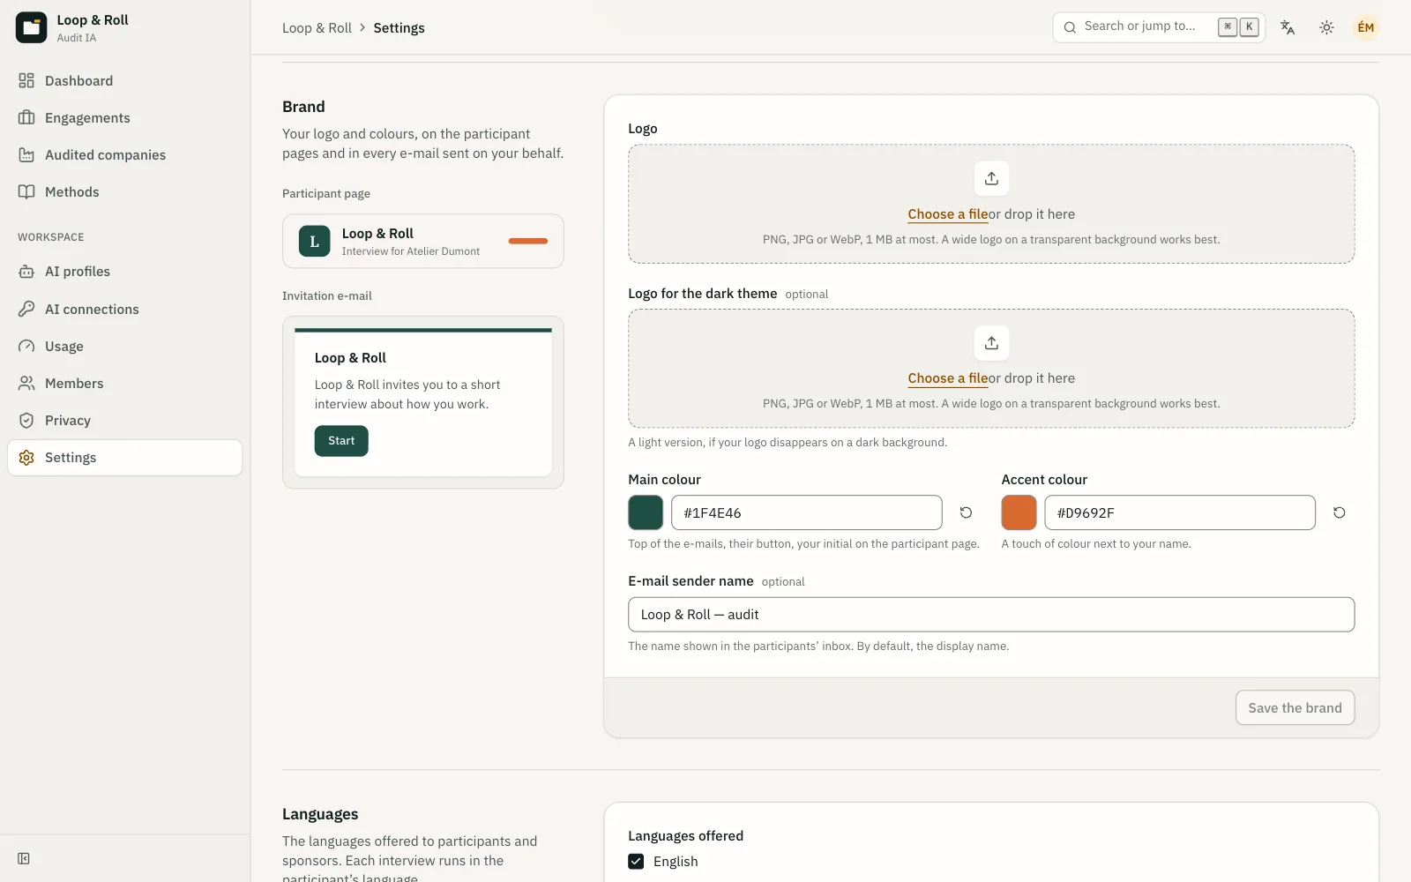Click the E-mail sender name field
The image size is (1411, 882).
[x=991, y=615]
